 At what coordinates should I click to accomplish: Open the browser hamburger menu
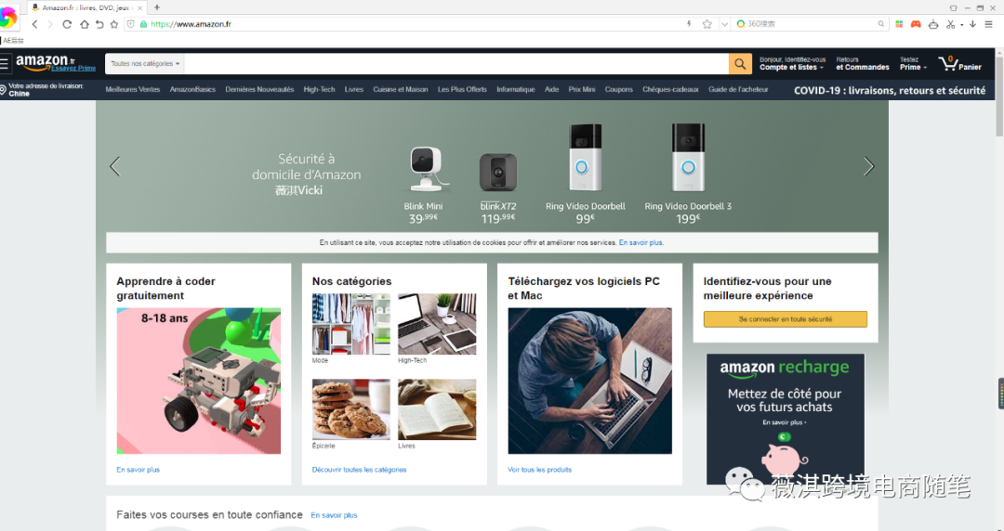pos(988,24)
